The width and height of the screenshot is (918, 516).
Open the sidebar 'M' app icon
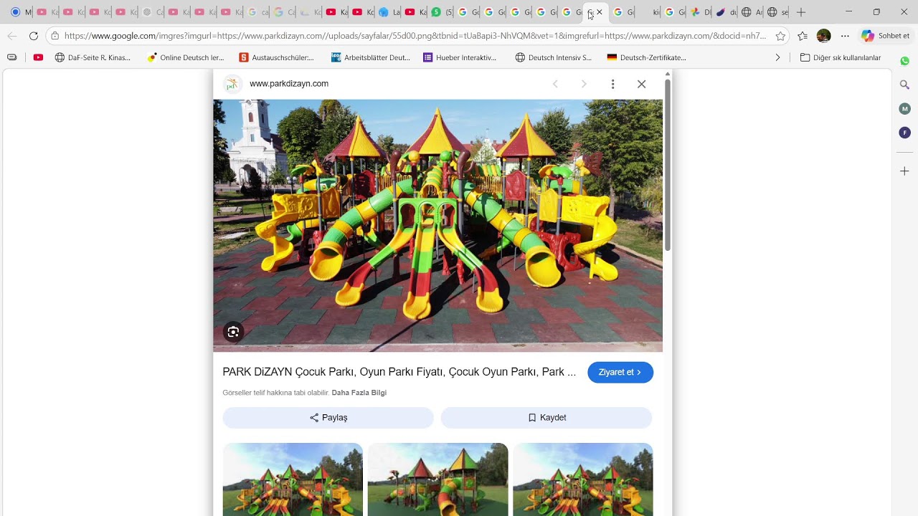(x=905, y=109)
